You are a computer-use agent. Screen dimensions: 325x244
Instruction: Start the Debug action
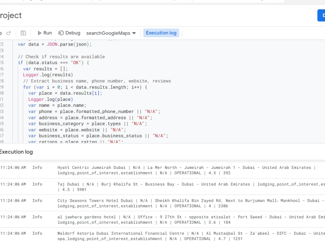[70, 33]
